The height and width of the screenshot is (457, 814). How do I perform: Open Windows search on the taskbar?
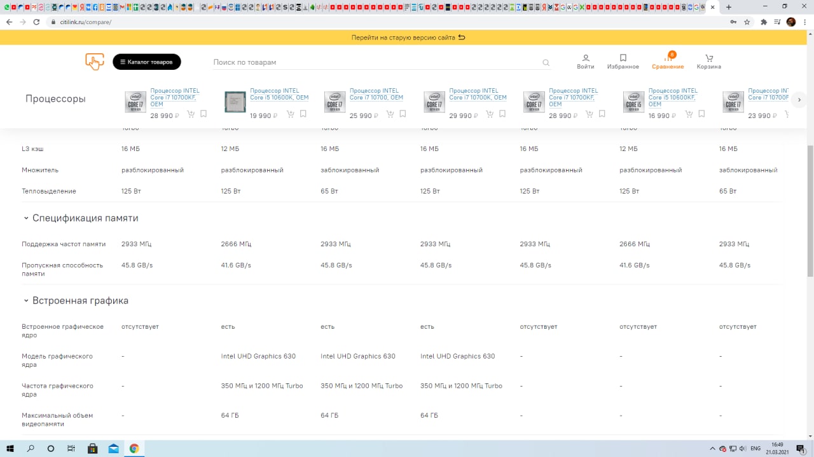click(31, 448)
